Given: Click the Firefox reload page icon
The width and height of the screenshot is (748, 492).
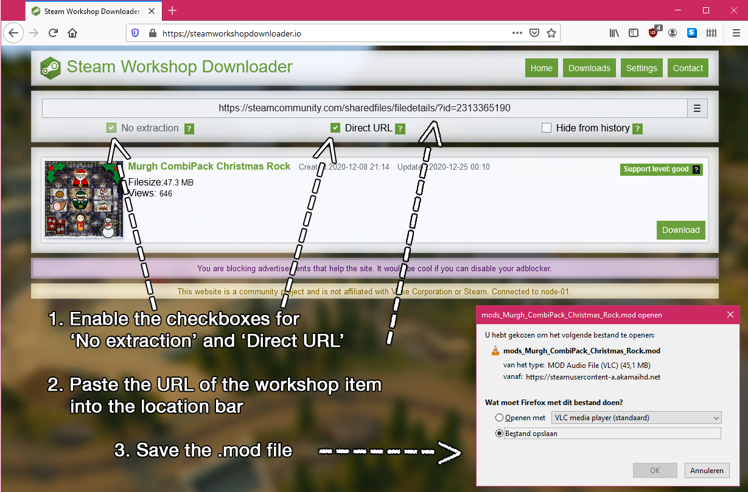Looking at the screenshot, I should click(x=54, y=33).
